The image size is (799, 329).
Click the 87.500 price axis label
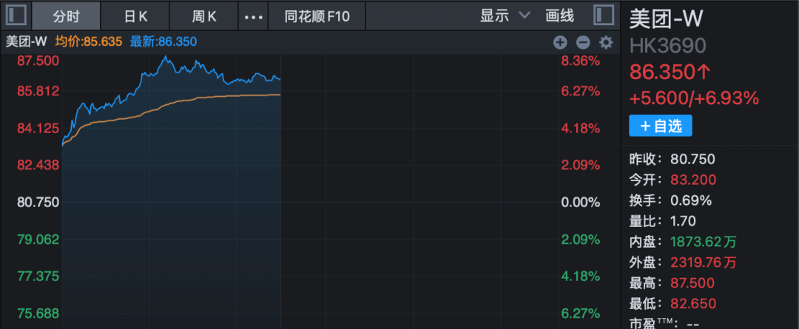38,61
